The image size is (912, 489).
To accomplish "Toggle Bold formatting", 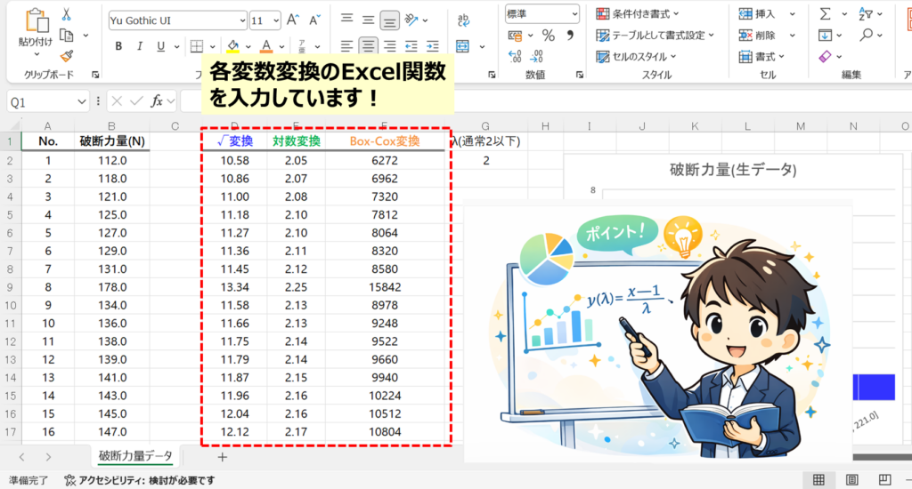I will [x=118, y=46].
